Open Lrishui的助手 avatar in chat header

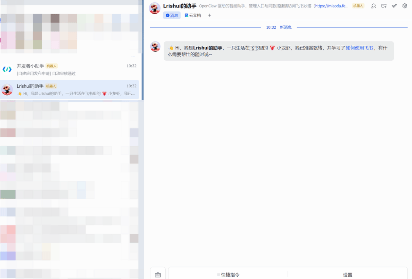coord(155,8)
